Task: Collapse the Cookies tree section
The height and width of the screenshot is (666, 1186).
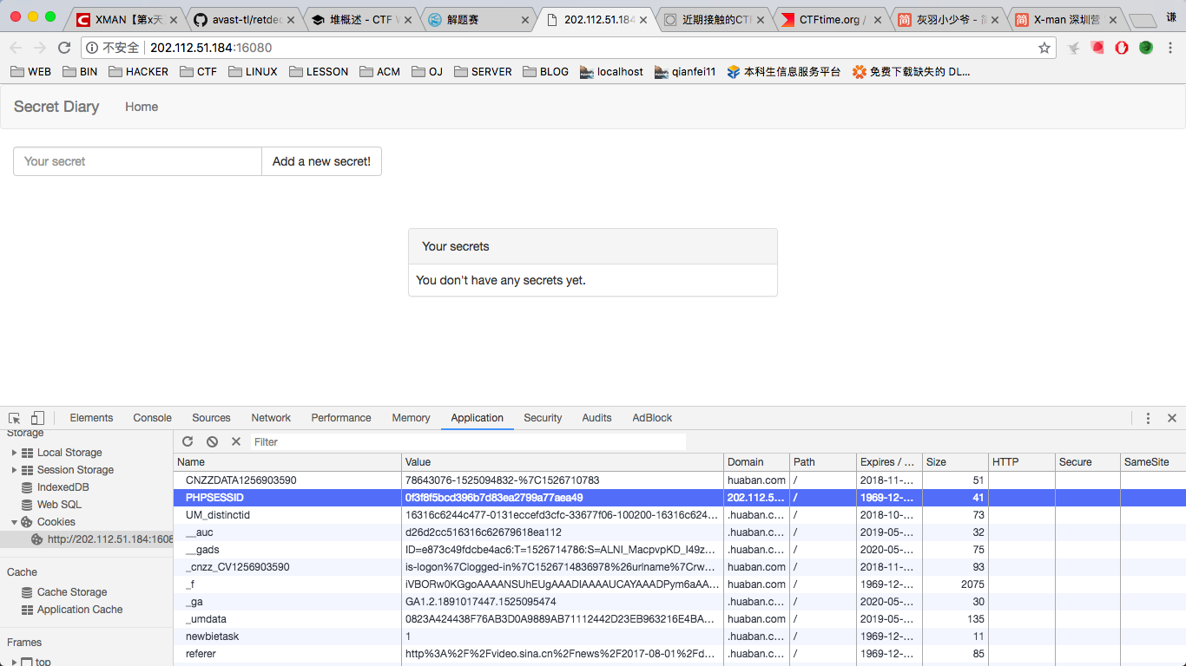Action: point(14,522)
